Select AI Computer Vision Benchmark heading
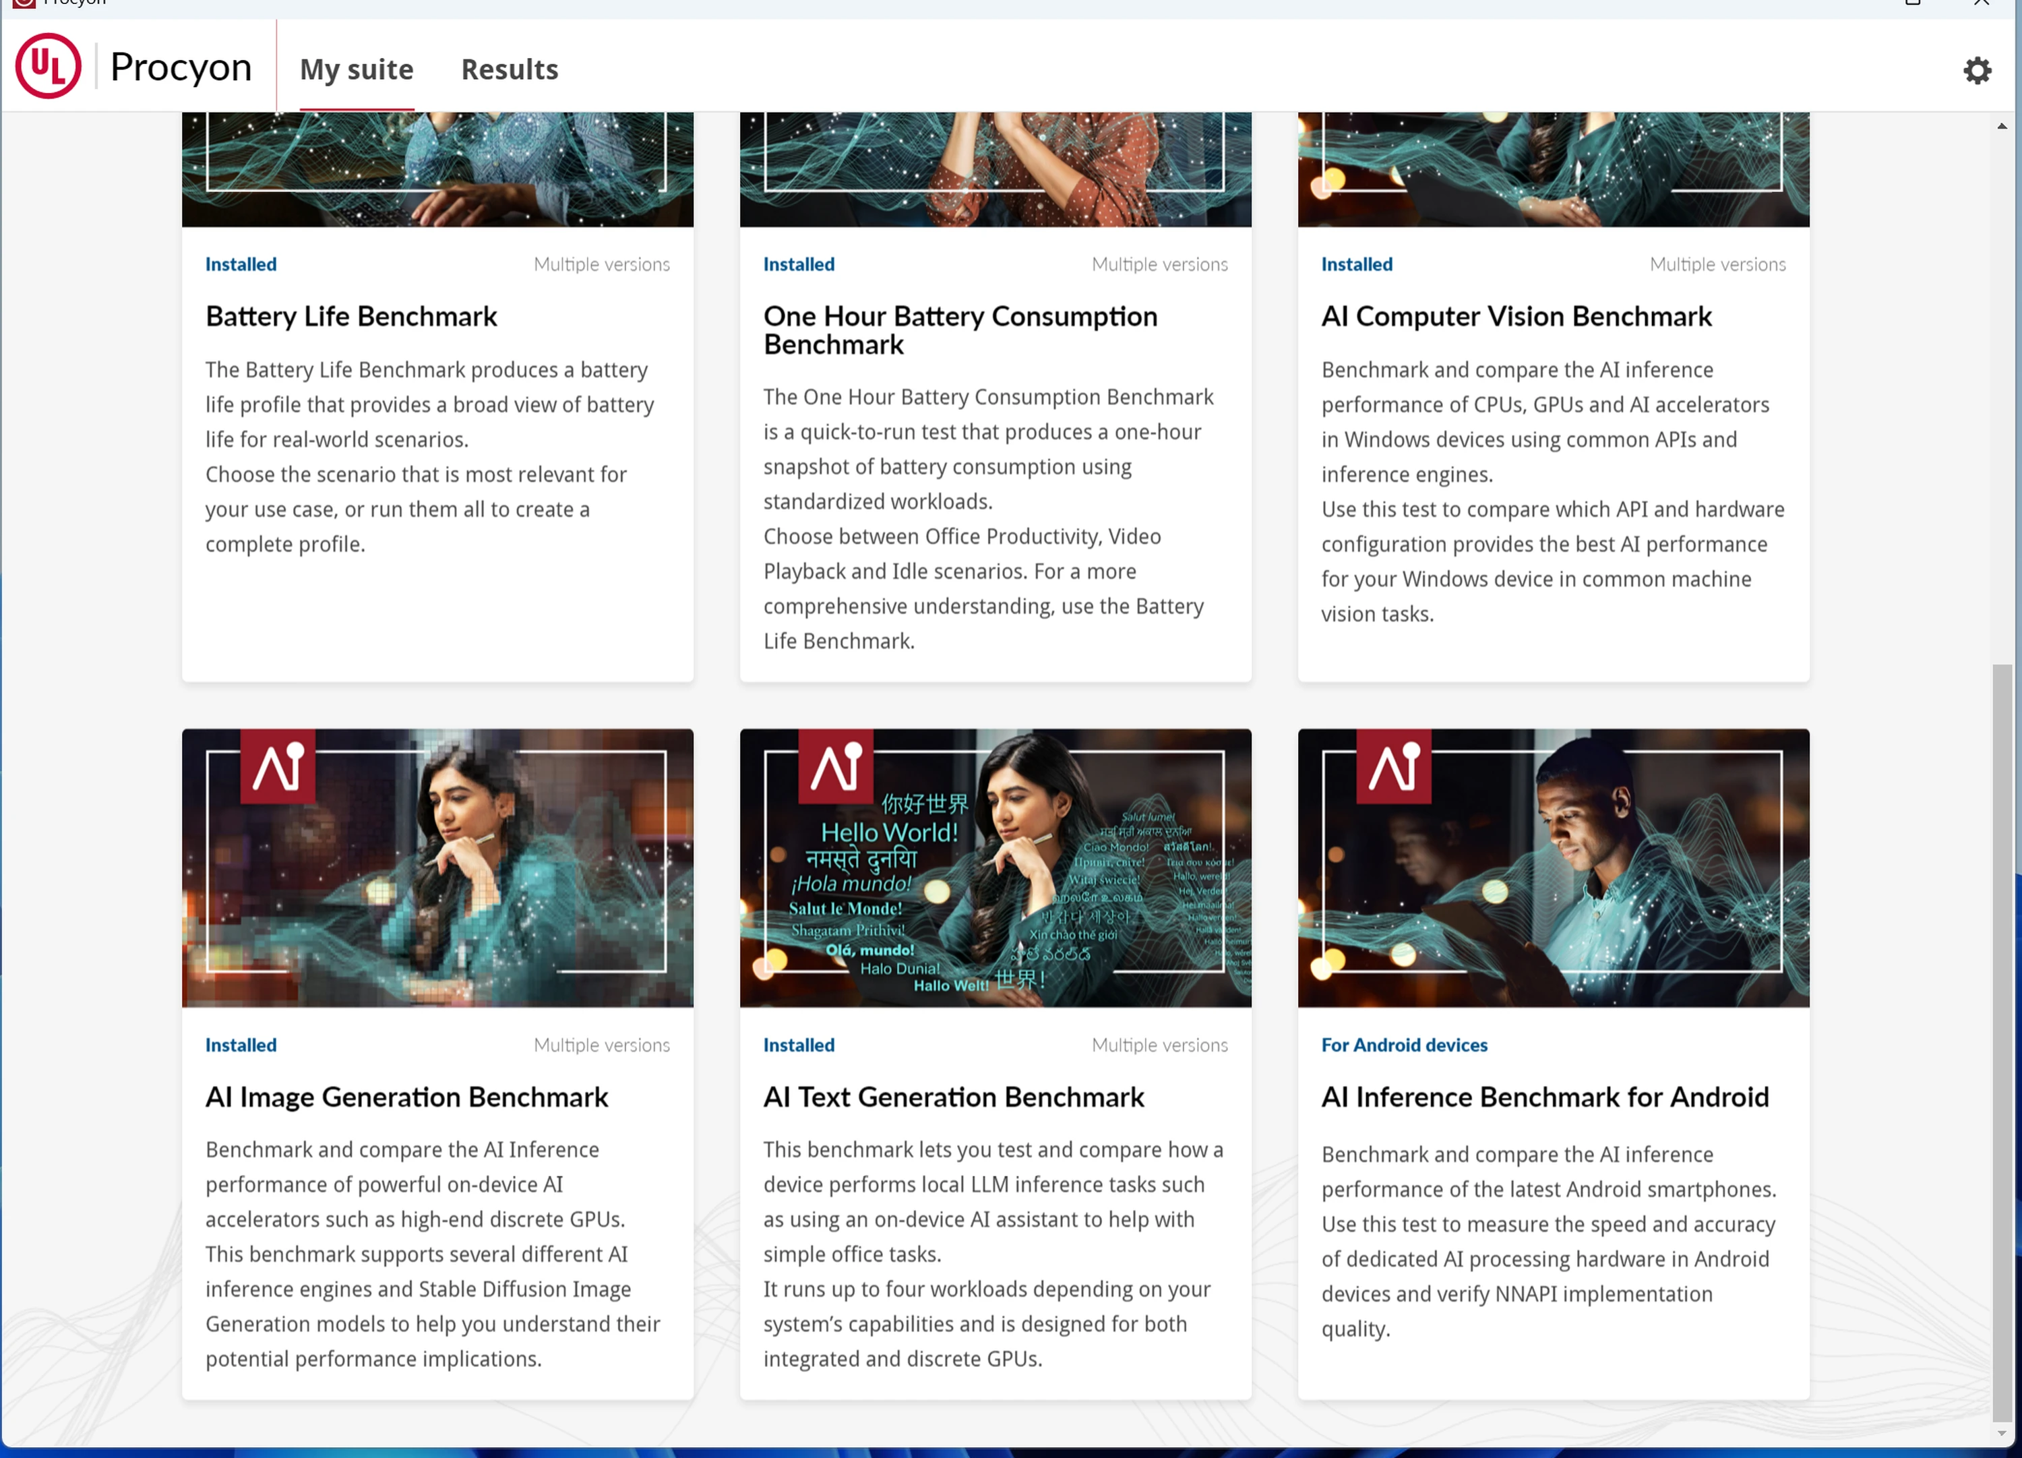The width and height of the screenshot is (2022, 1458). tap(1516, 317)
